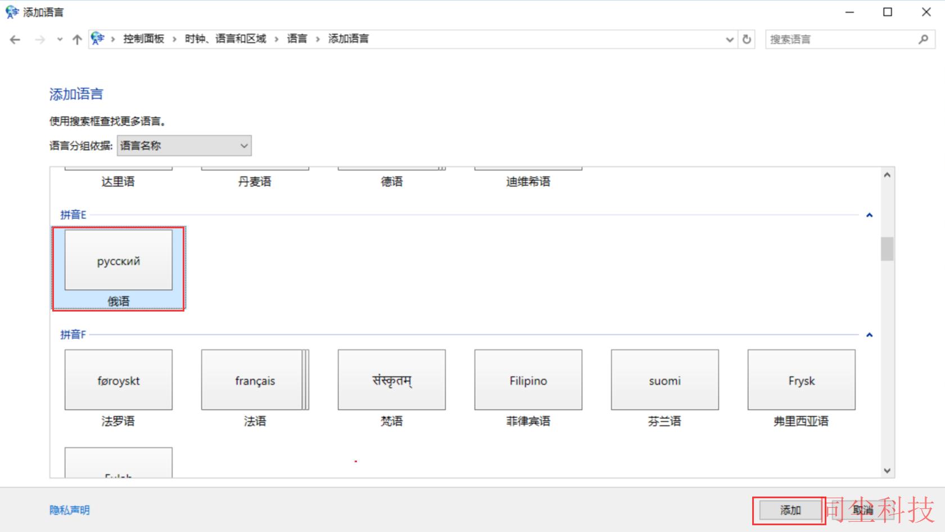The height and width of the screenshot is (532, 945).
Task: Select français 法语 tile
Action: (x=255, y=389)
